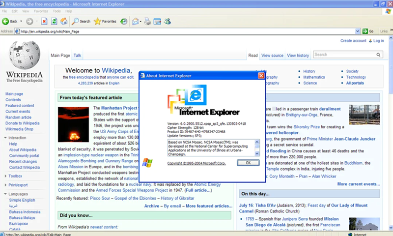Screen dimensions: 393x236
Task: Open the address bar dropdown arrow
Action: [x=358, y=31]
